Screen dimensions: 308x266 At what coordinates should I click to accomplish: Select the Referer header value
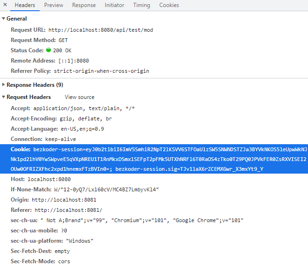68,210
